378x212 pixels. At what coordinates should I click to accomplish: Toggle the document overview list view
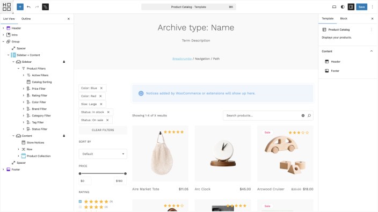pos(45,7)
